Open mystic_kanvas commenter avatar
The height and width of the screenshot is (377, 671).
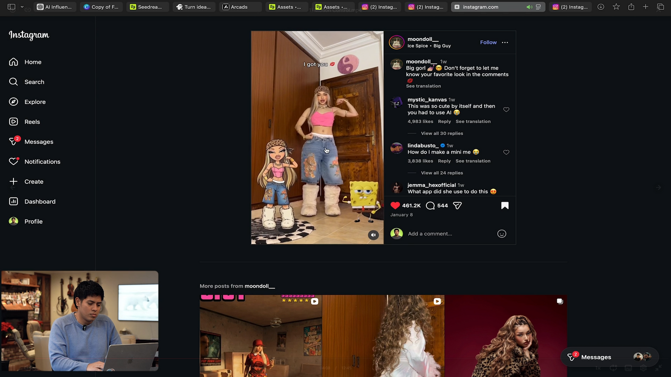(x=397, y=102)
